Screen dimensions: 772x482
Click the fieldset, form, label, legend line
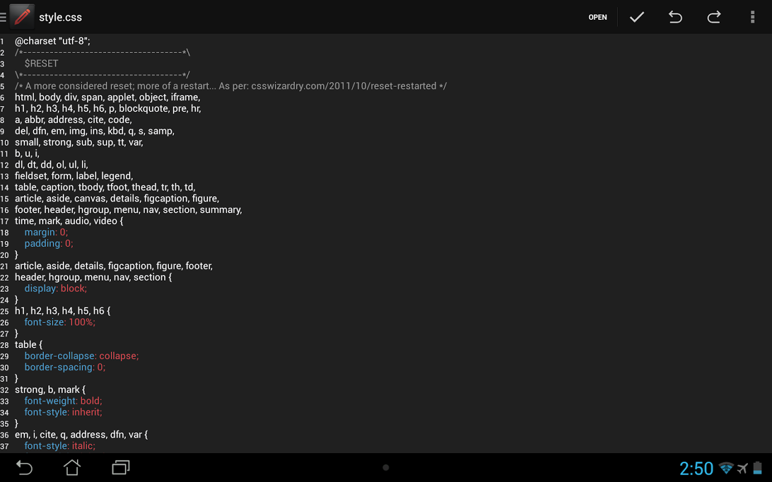(74, 176)
